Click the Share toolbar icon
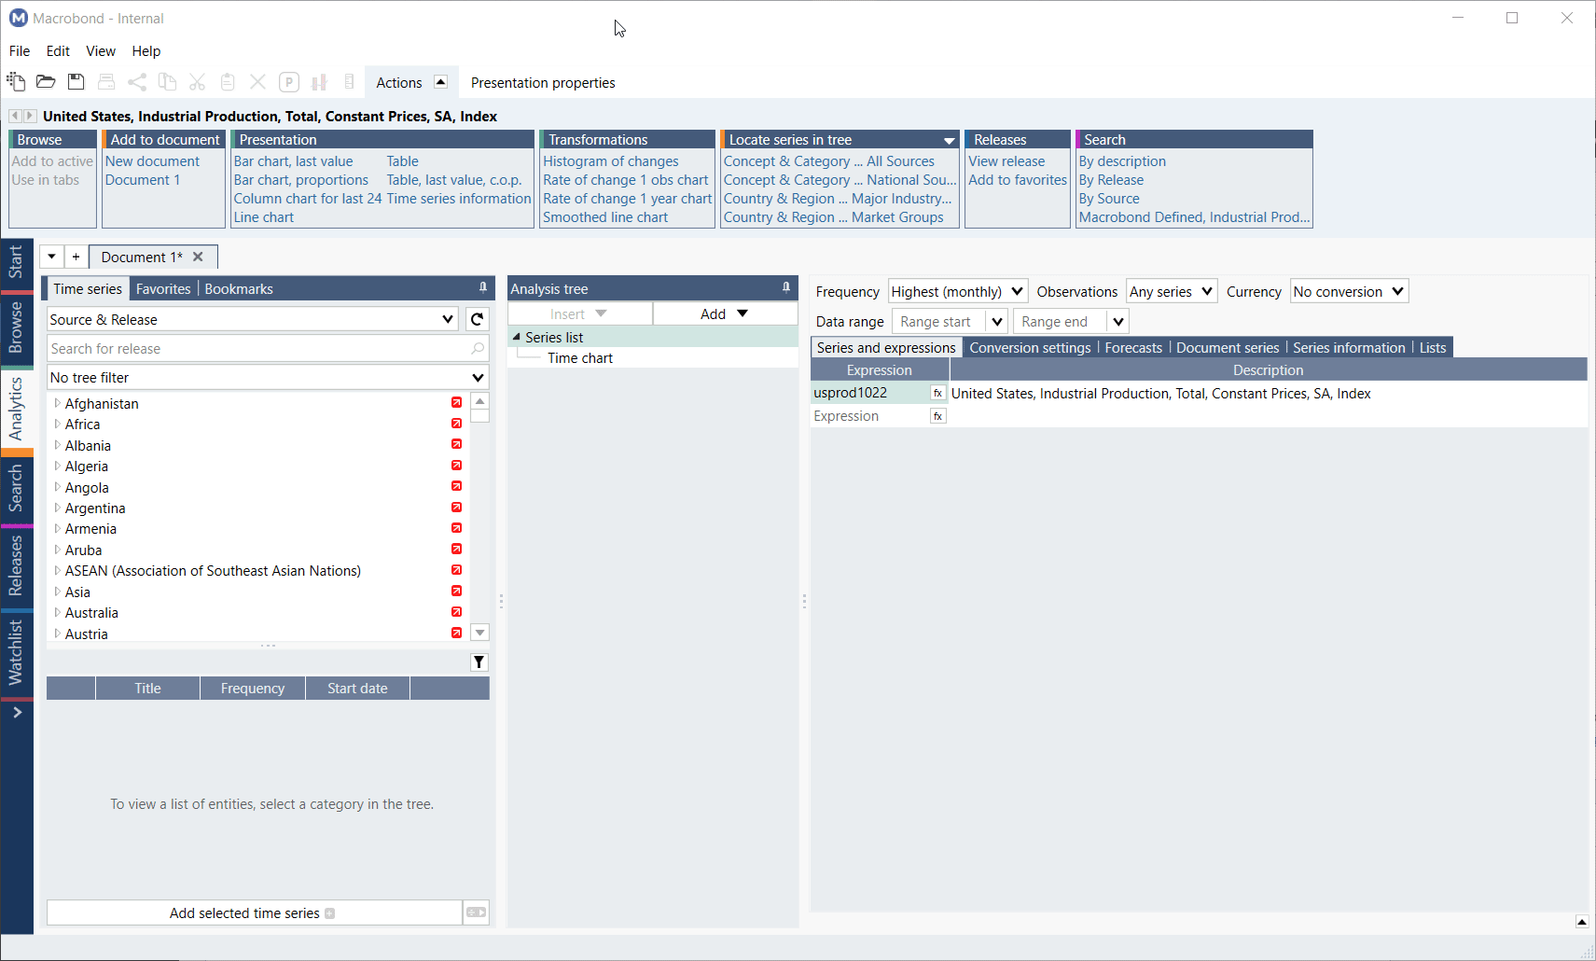This screenshot has height=961, width=1596. click(x=137, y=82)
